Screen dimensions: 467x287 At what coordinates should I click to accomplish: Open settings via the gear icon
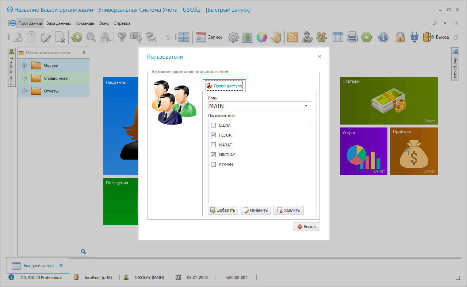233,37
